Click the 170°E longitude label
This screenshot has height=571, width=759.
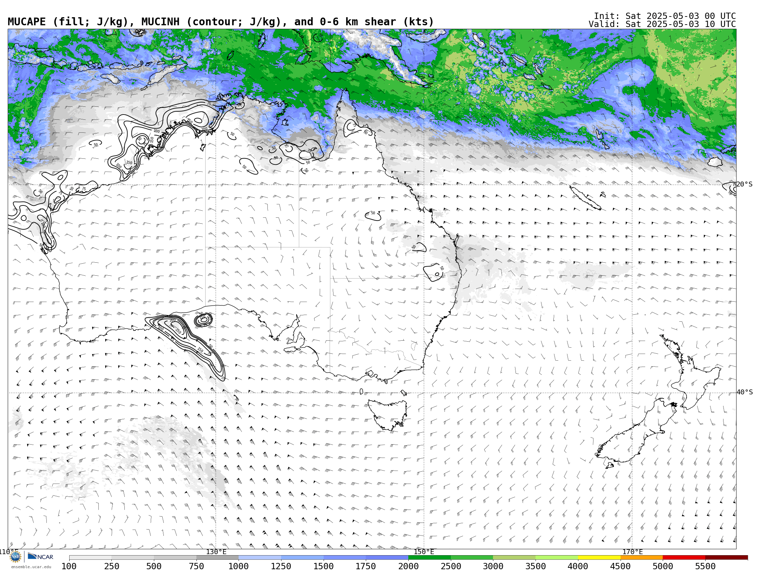coord(632,552)
